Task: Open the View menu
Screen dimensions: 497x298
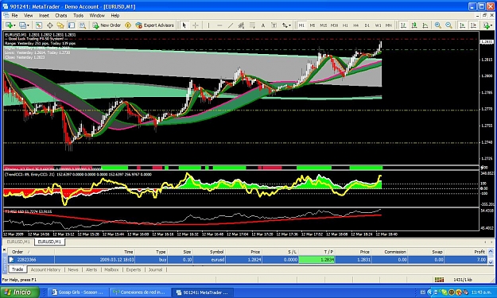Action: point(28,16)
